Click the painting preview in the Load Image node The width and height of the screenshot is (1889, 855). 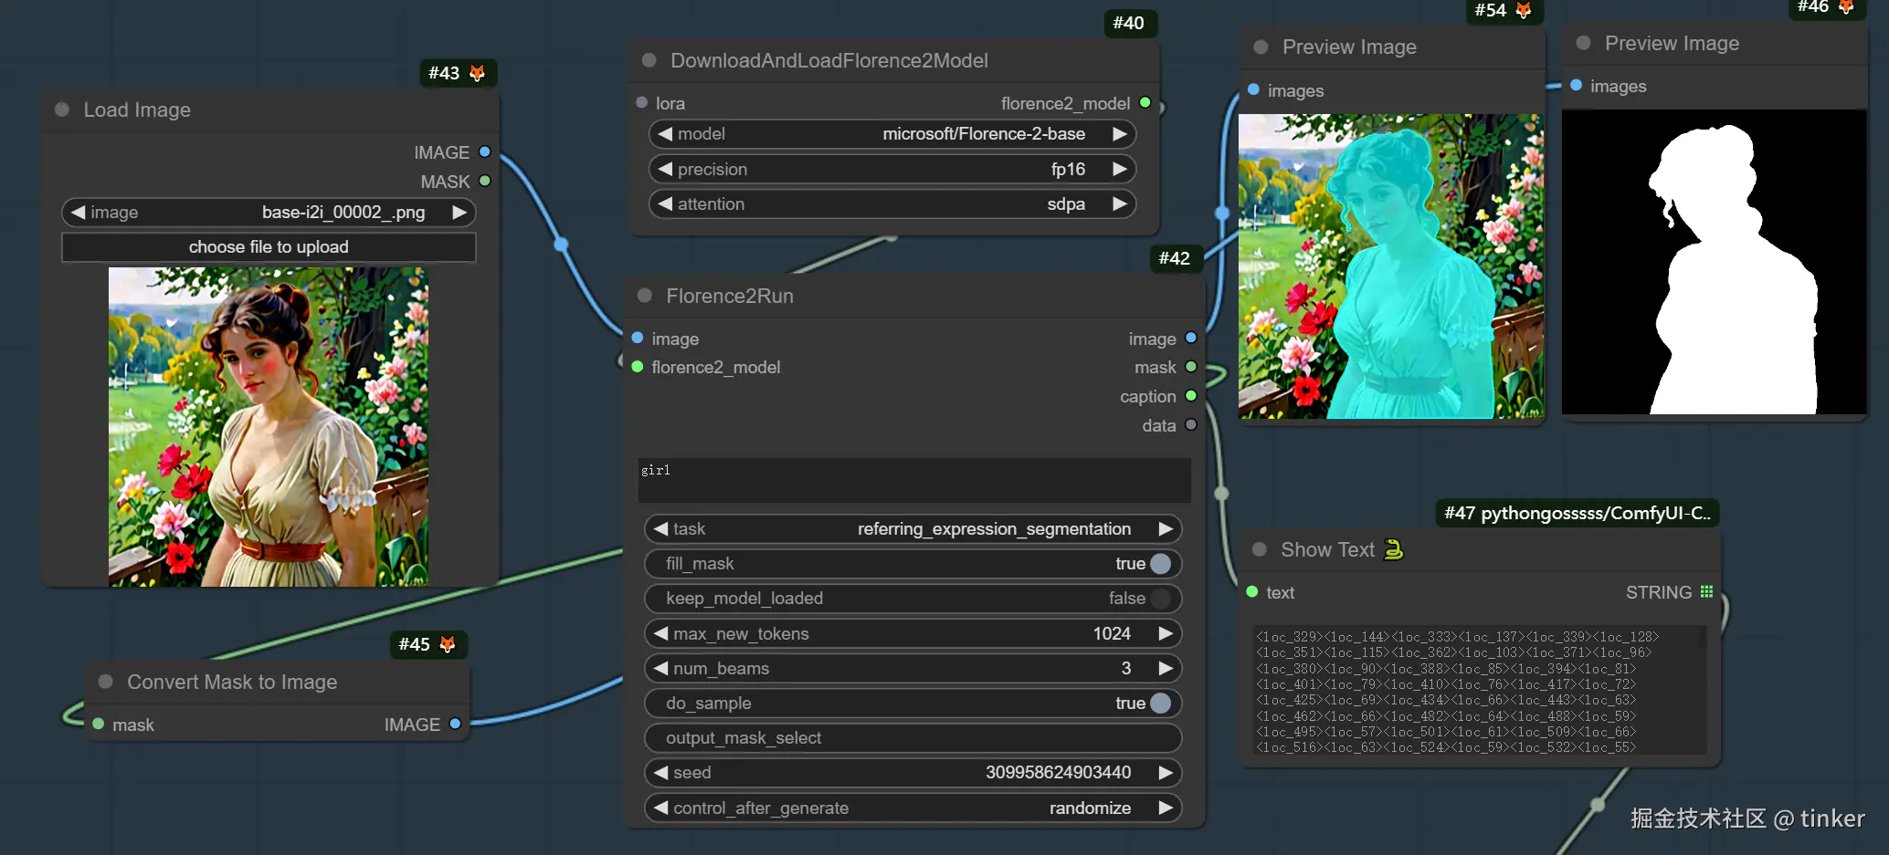[x=269, y=427]
